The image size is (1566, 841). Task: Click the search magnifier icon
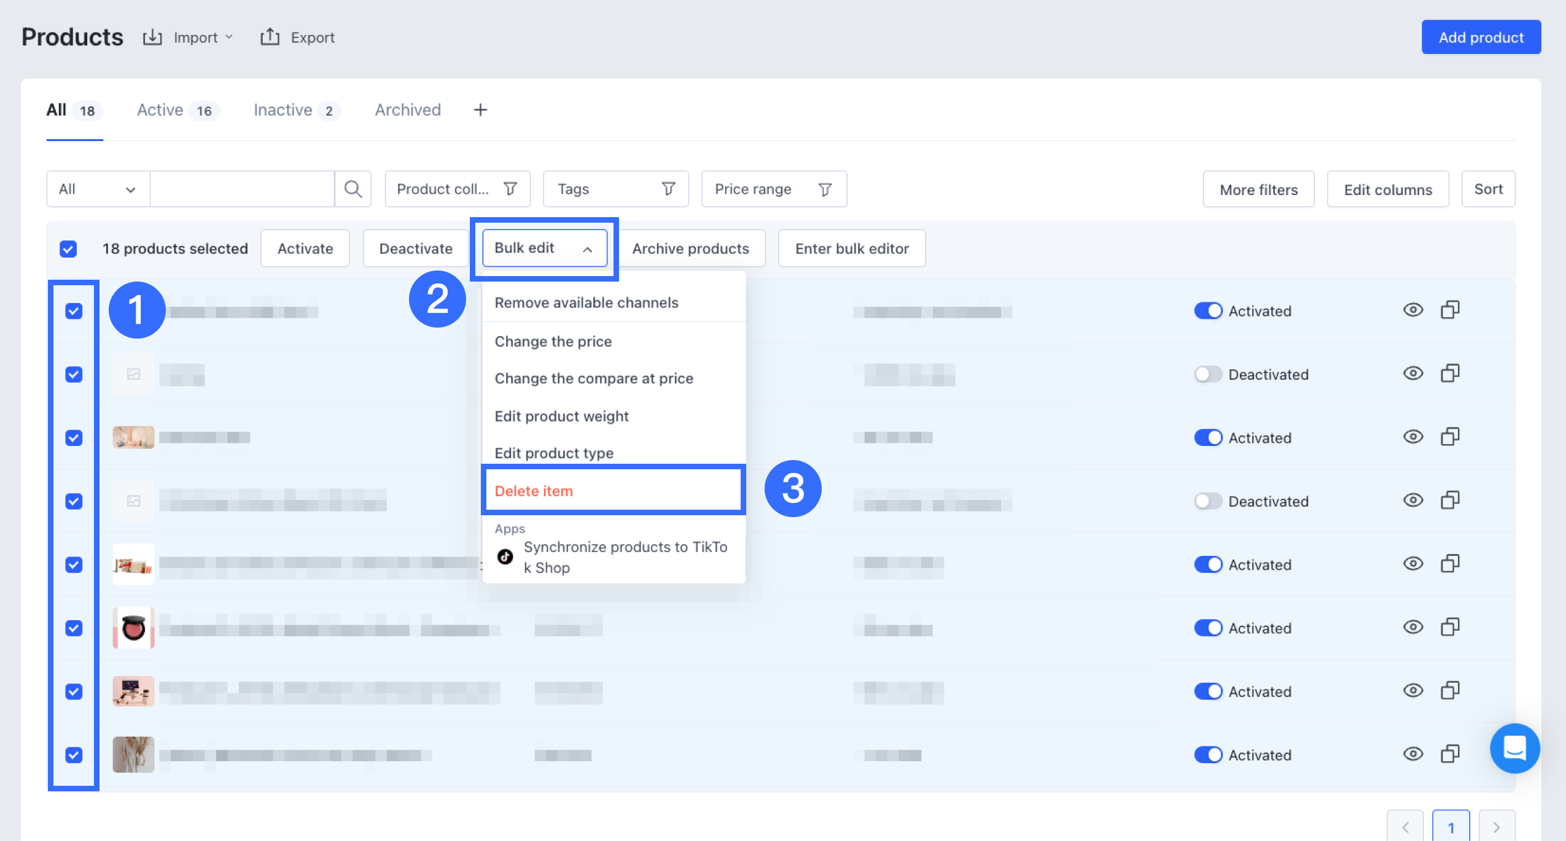point(353,189)
